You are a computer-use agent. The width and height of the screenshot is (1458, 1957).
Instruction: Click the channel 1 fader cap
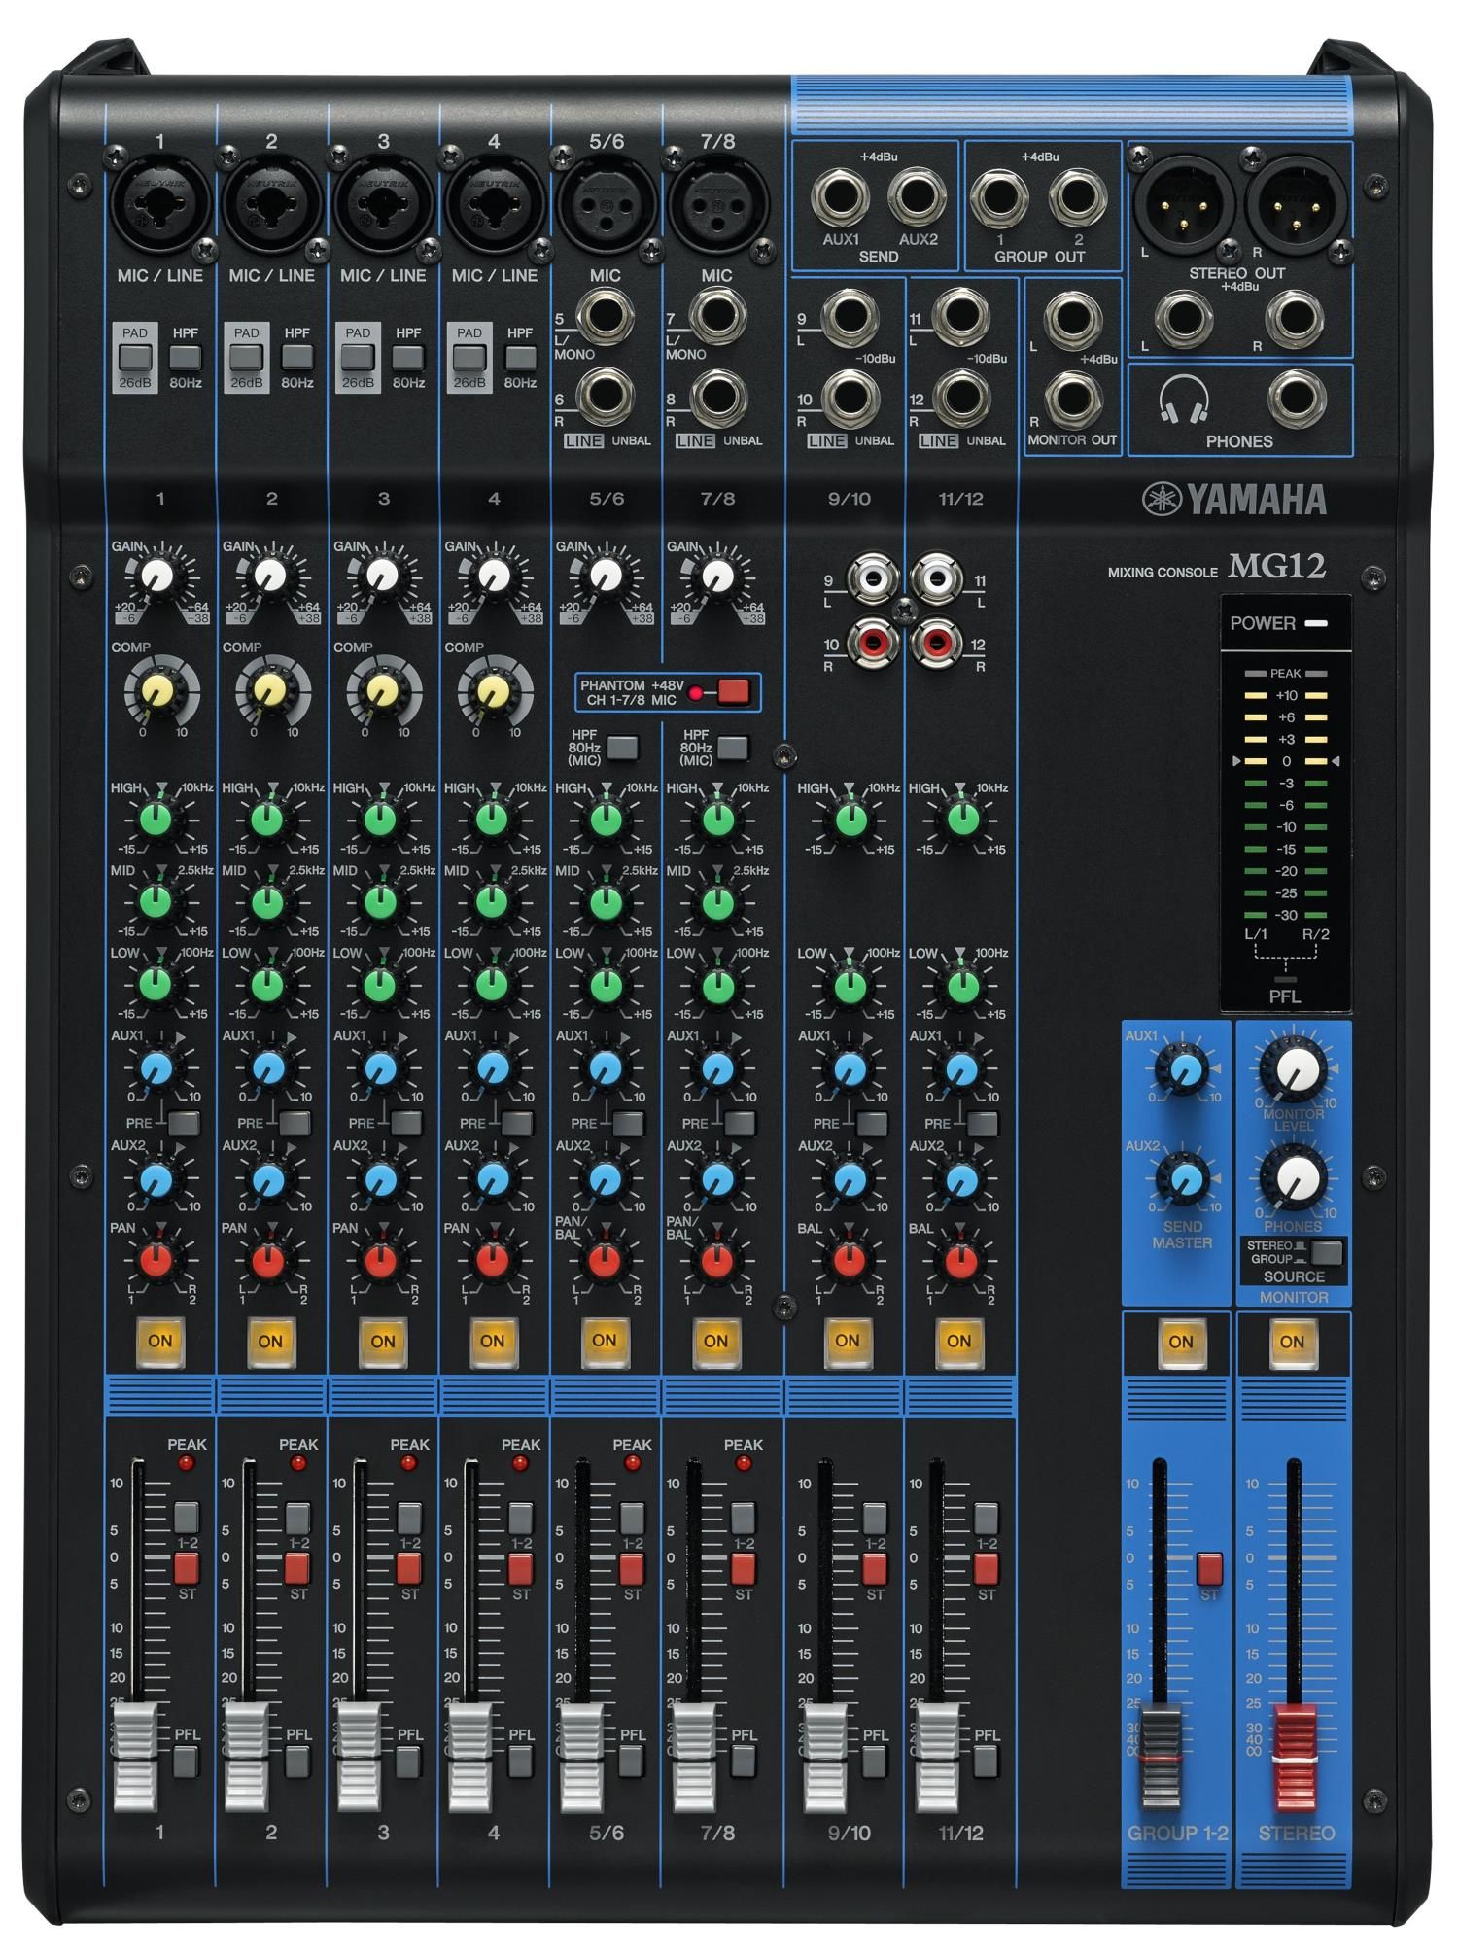point(135,1757)
